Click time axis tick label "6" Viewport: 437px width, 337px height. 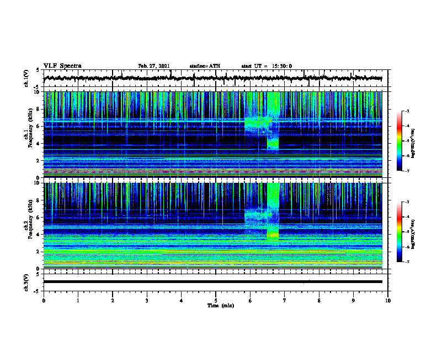coord(251,301)
